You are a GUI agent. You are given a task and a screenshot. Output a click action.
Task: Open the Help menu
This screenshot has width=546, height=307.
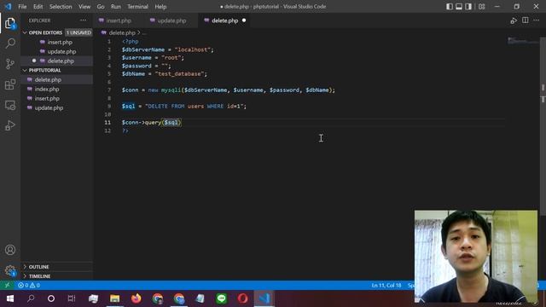click(x=160, y=7)
